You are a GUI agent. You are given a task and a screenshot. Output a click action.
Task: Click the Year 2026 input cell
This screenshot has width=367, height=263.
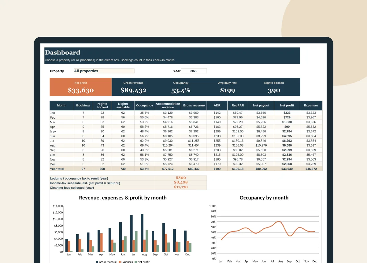pyautogui.click(x=194, y=71)
